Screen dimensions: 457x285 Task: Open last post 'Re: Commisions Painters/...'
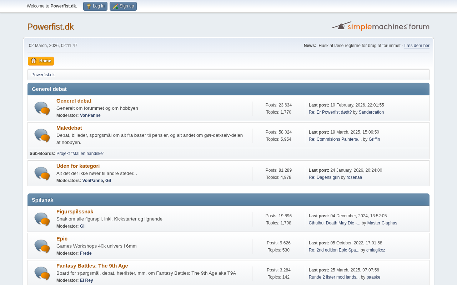coord(335,139)
